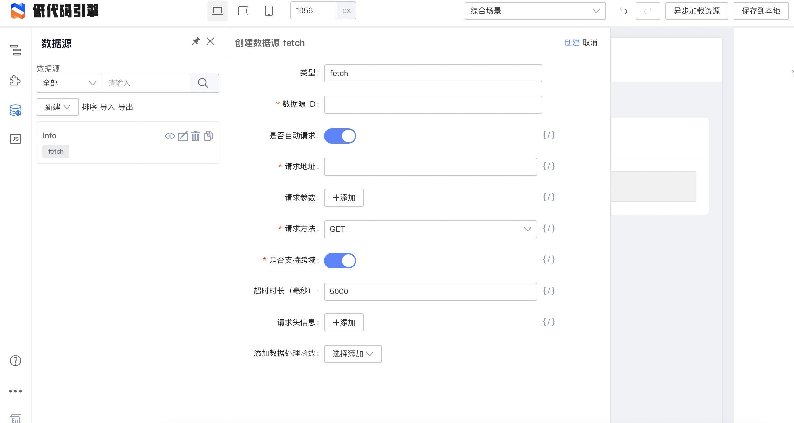The height and width of the screenshot is (423, 794).
Task: Pin the data source panel
Action: 196,41
